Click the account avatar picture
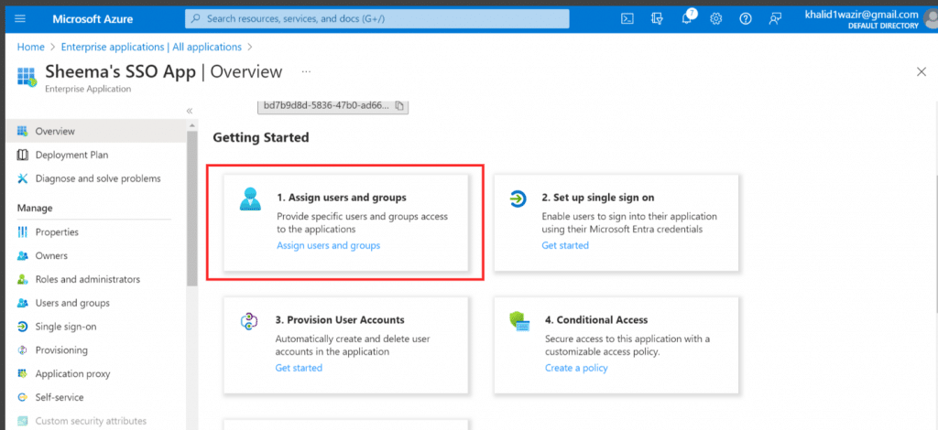The image size is (938, 430). tap(932, 20)
